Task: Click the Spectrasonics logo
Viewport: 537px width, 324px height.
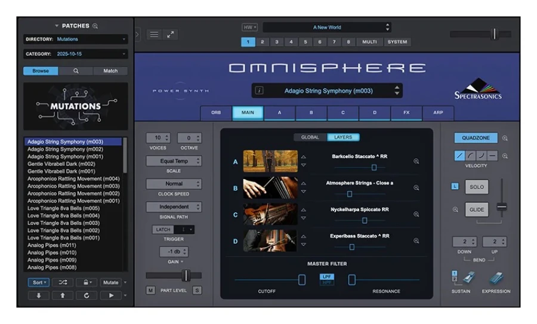Action: coord(478,89)
